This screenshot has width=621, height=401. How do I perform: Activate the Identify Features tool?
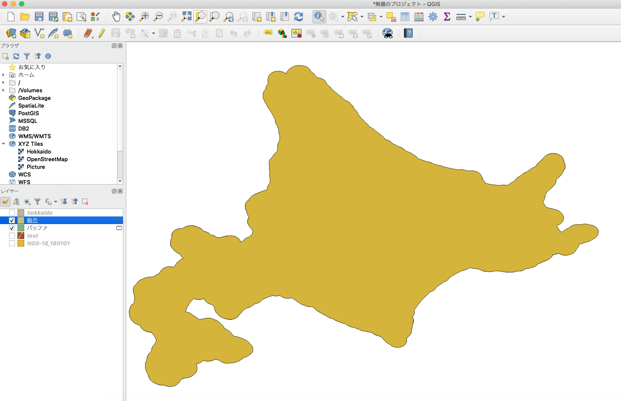(319, 17)
